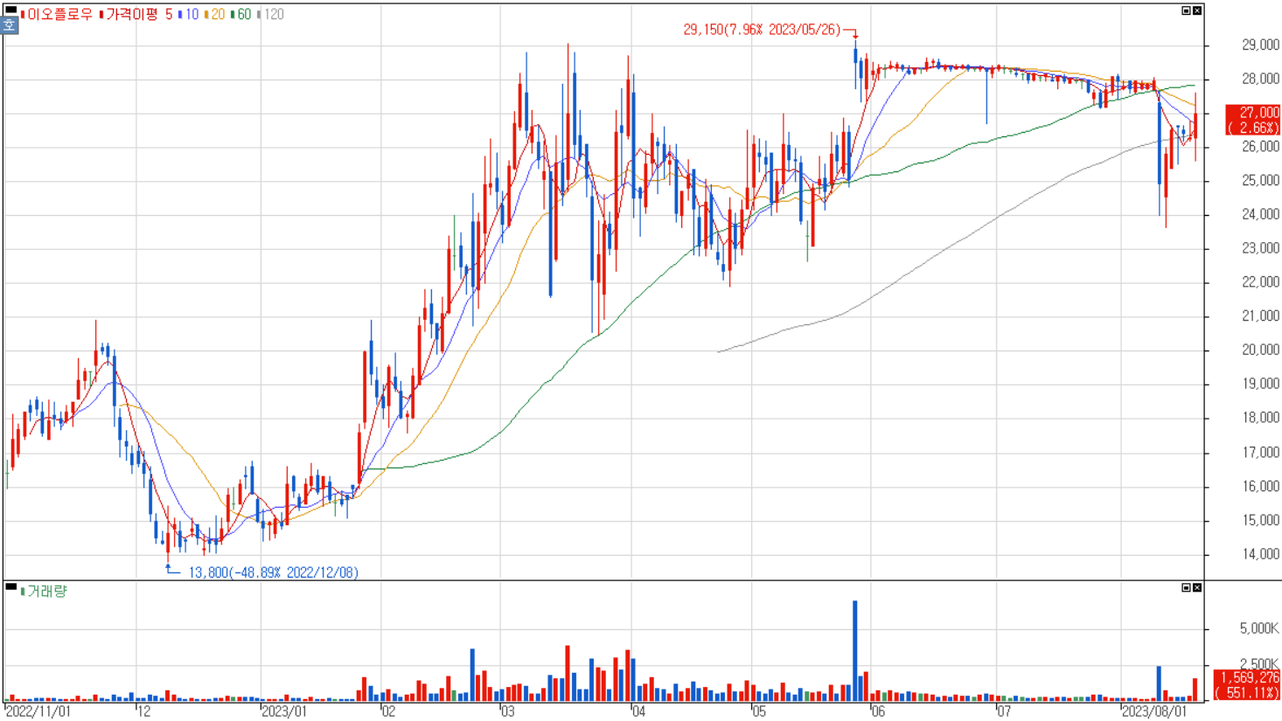Click the black menu box atop price panel

pos(10,10)
